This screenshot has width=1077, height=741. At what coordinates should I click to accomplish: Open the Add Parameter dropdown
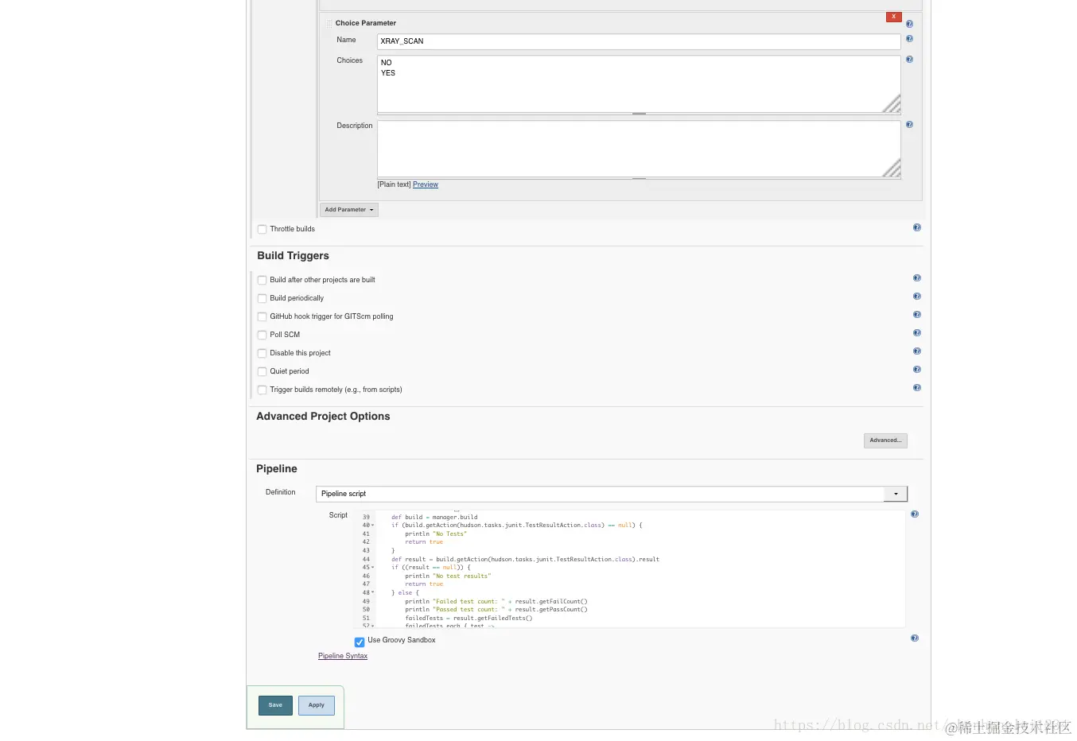click(349, 210)
